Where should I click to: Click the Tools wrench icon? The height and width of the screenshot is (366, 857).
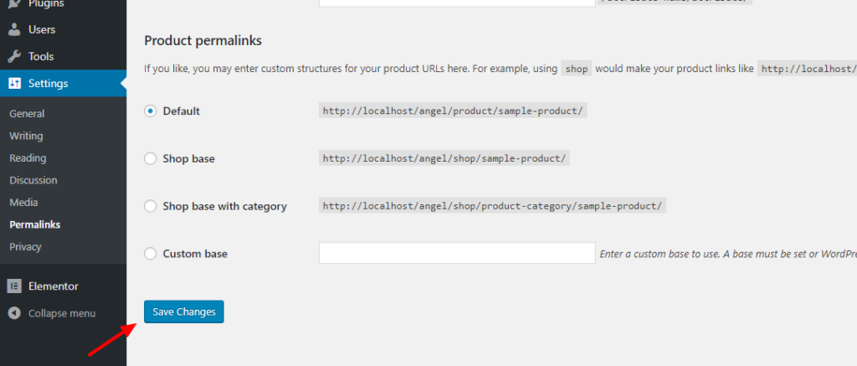click(14, 56)
